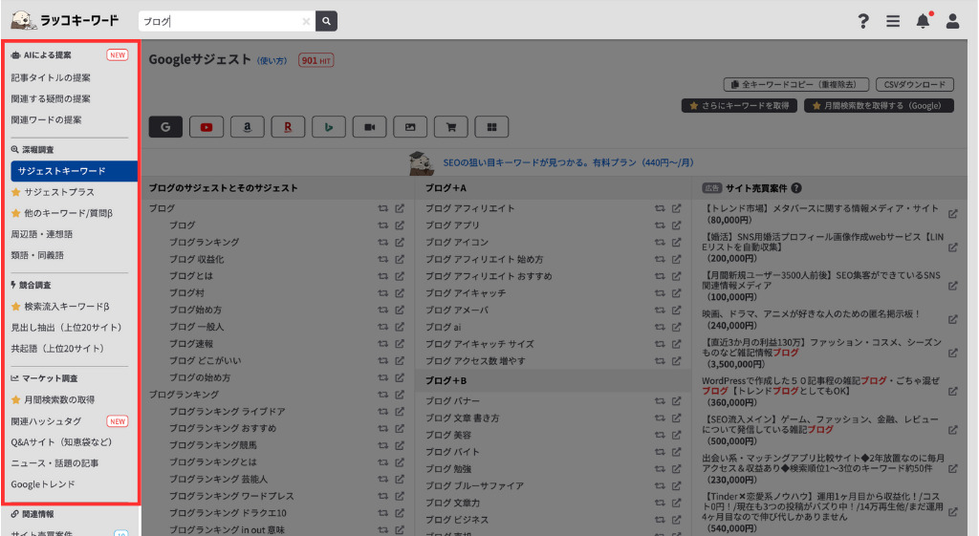
Task: Click re-search icon for ブログ ai
Action: [x=660, y=327]
